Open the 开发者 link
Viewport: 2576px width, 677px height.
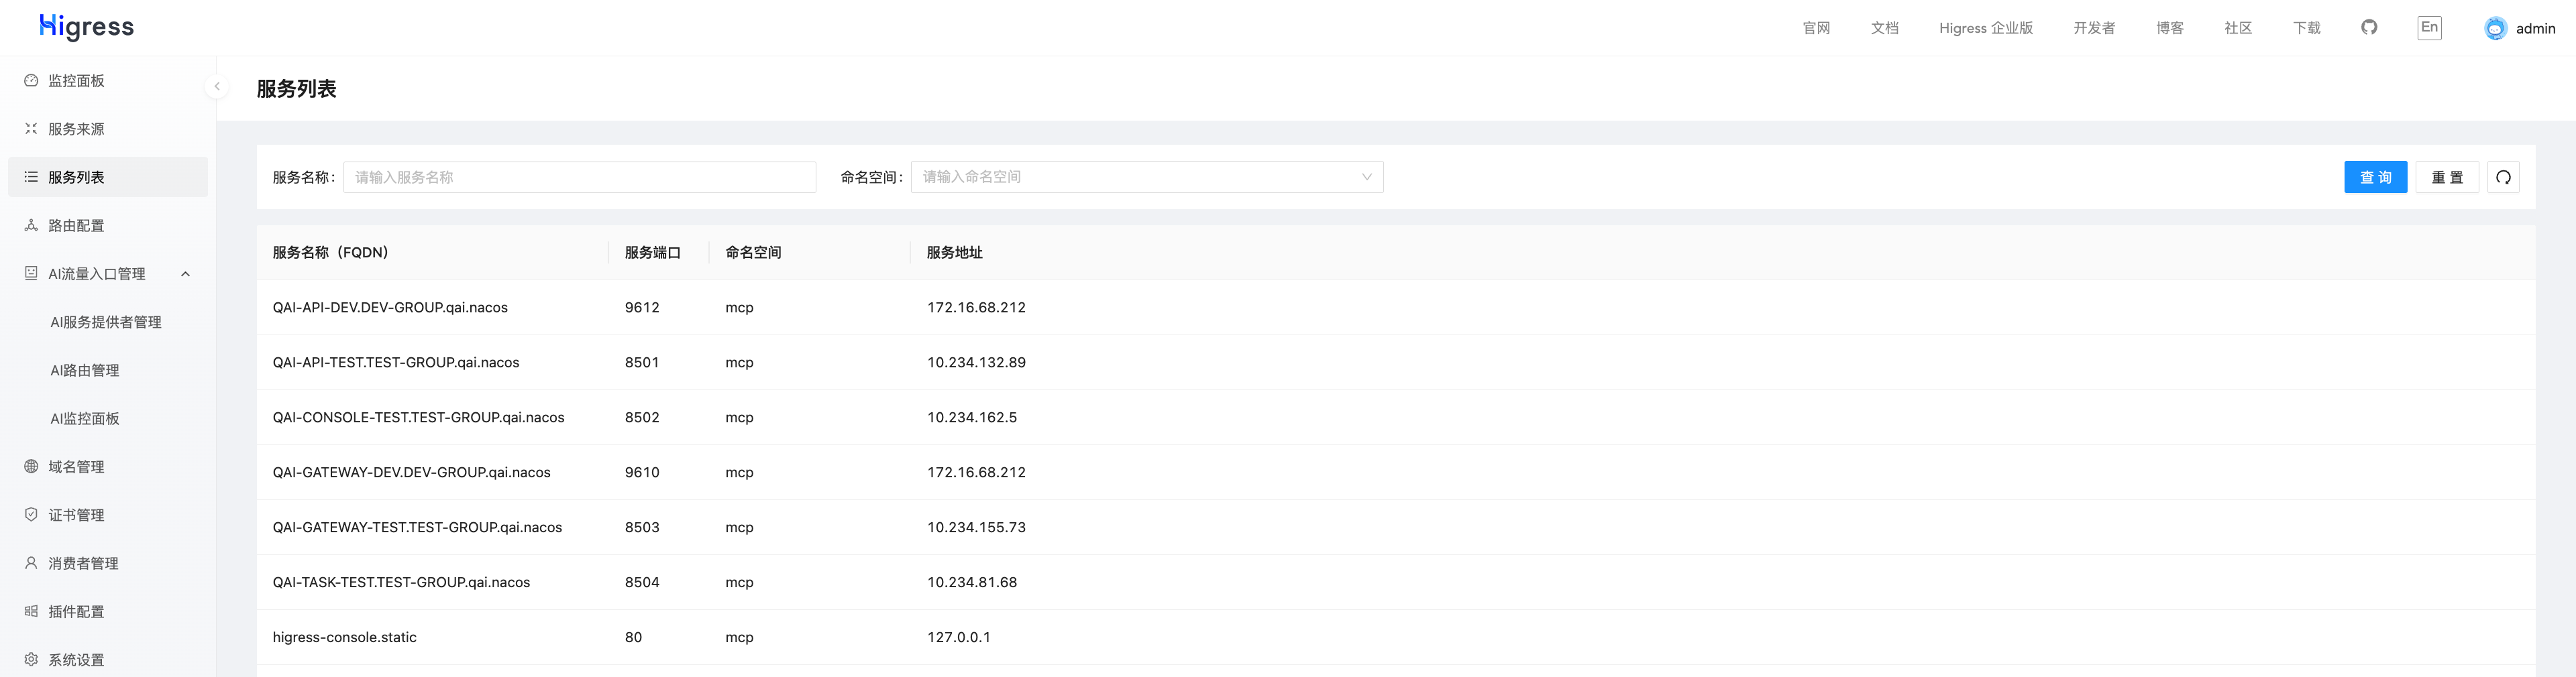[2094, 28]
